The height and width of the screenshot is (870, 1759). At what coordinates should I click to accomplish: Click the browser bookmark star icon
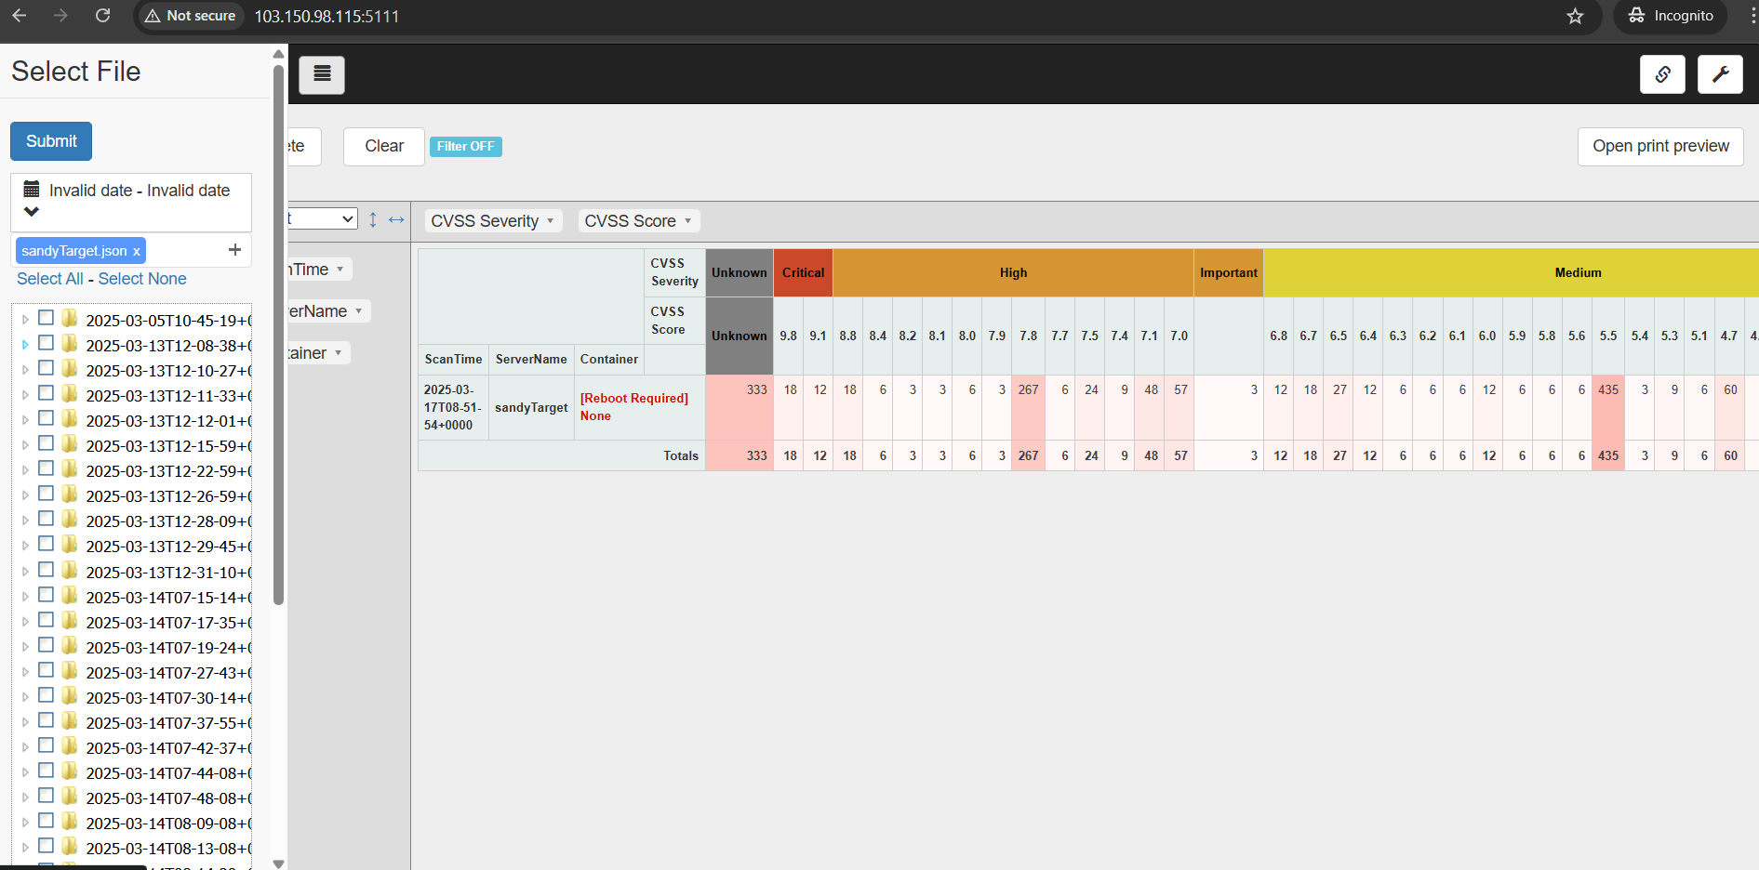(1575, 16)
